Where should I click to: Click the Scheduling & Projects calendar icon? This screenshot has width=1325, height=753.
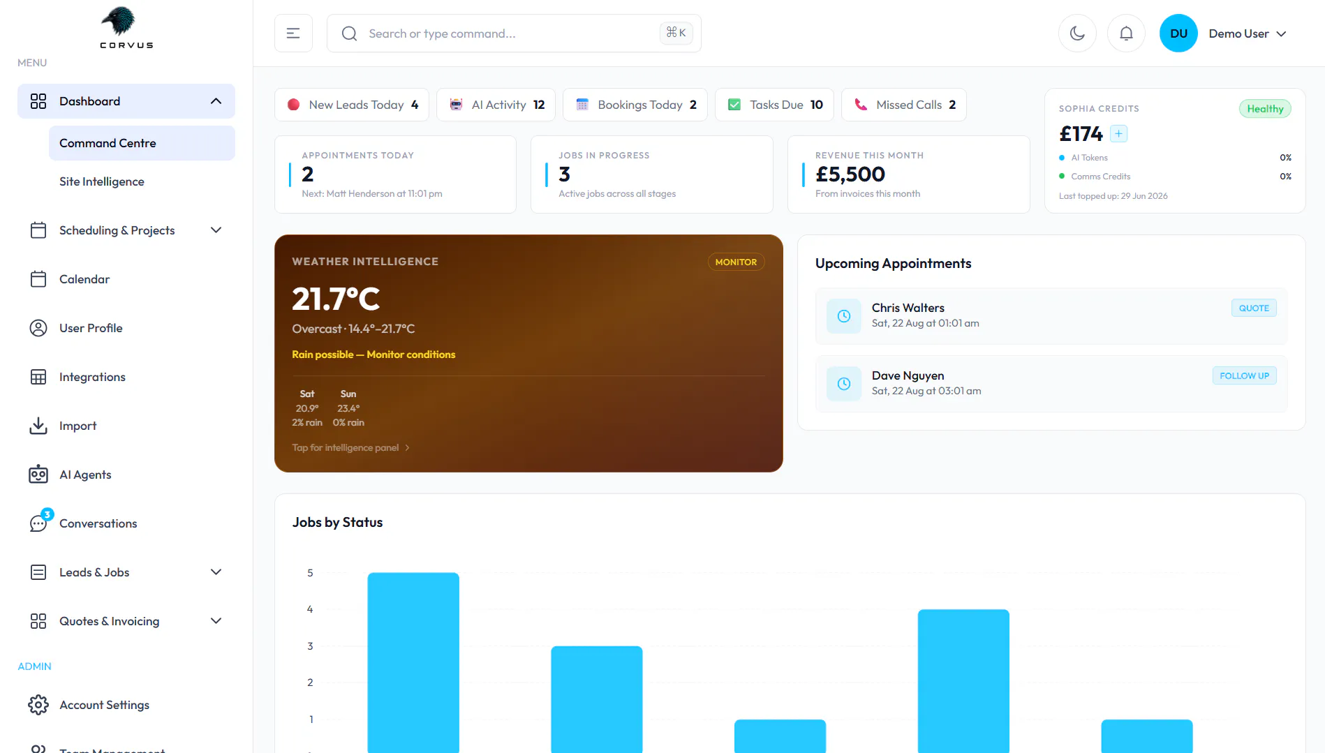[x=38, y=230]
